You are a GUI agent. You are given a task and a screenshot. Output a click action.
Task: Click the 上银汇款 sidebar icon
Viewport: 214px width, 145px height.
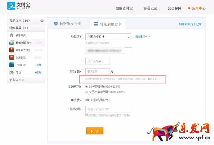click(x=12, y=65)
